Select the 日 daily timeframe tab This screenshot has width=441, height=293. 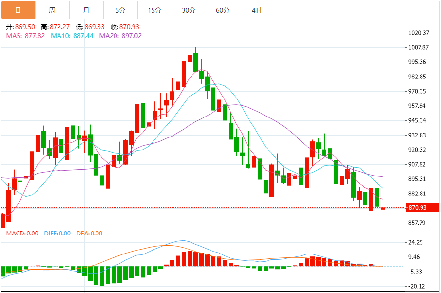point(19,10)
